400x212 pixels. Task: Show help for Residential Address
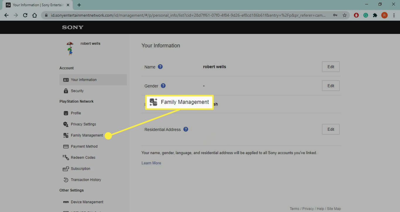coord(185,129)
